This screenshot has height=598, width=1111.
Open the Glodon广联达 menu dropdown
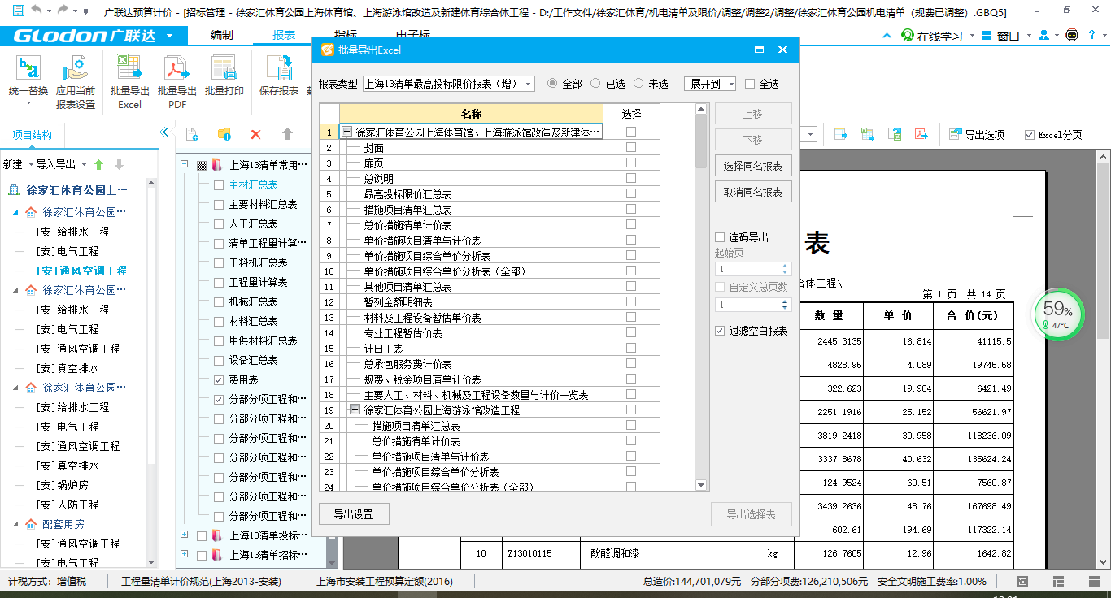(169, 36)
